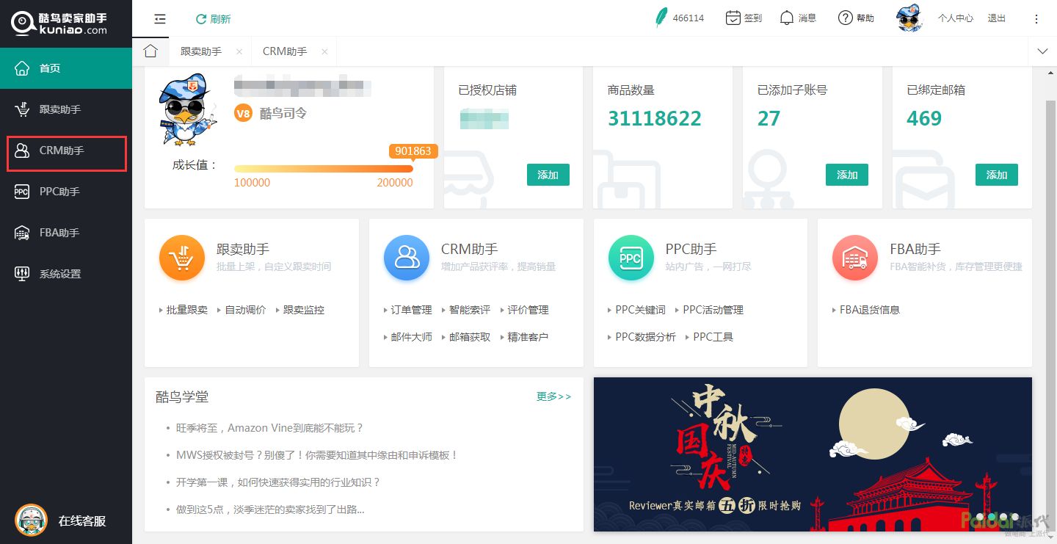Click 添加 in the 已添加子账号 card

[x=847, y=175]
